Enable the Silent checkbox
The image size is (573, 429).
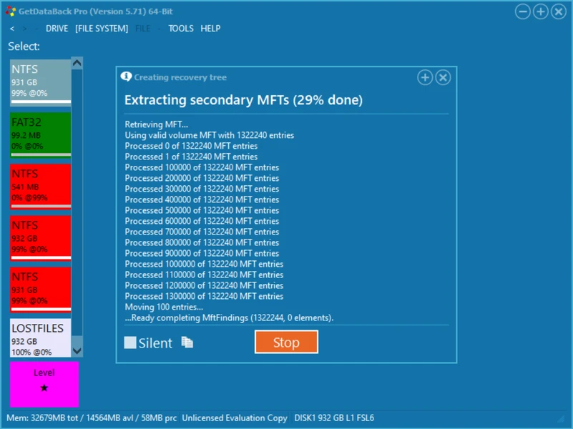pos(130,342)
